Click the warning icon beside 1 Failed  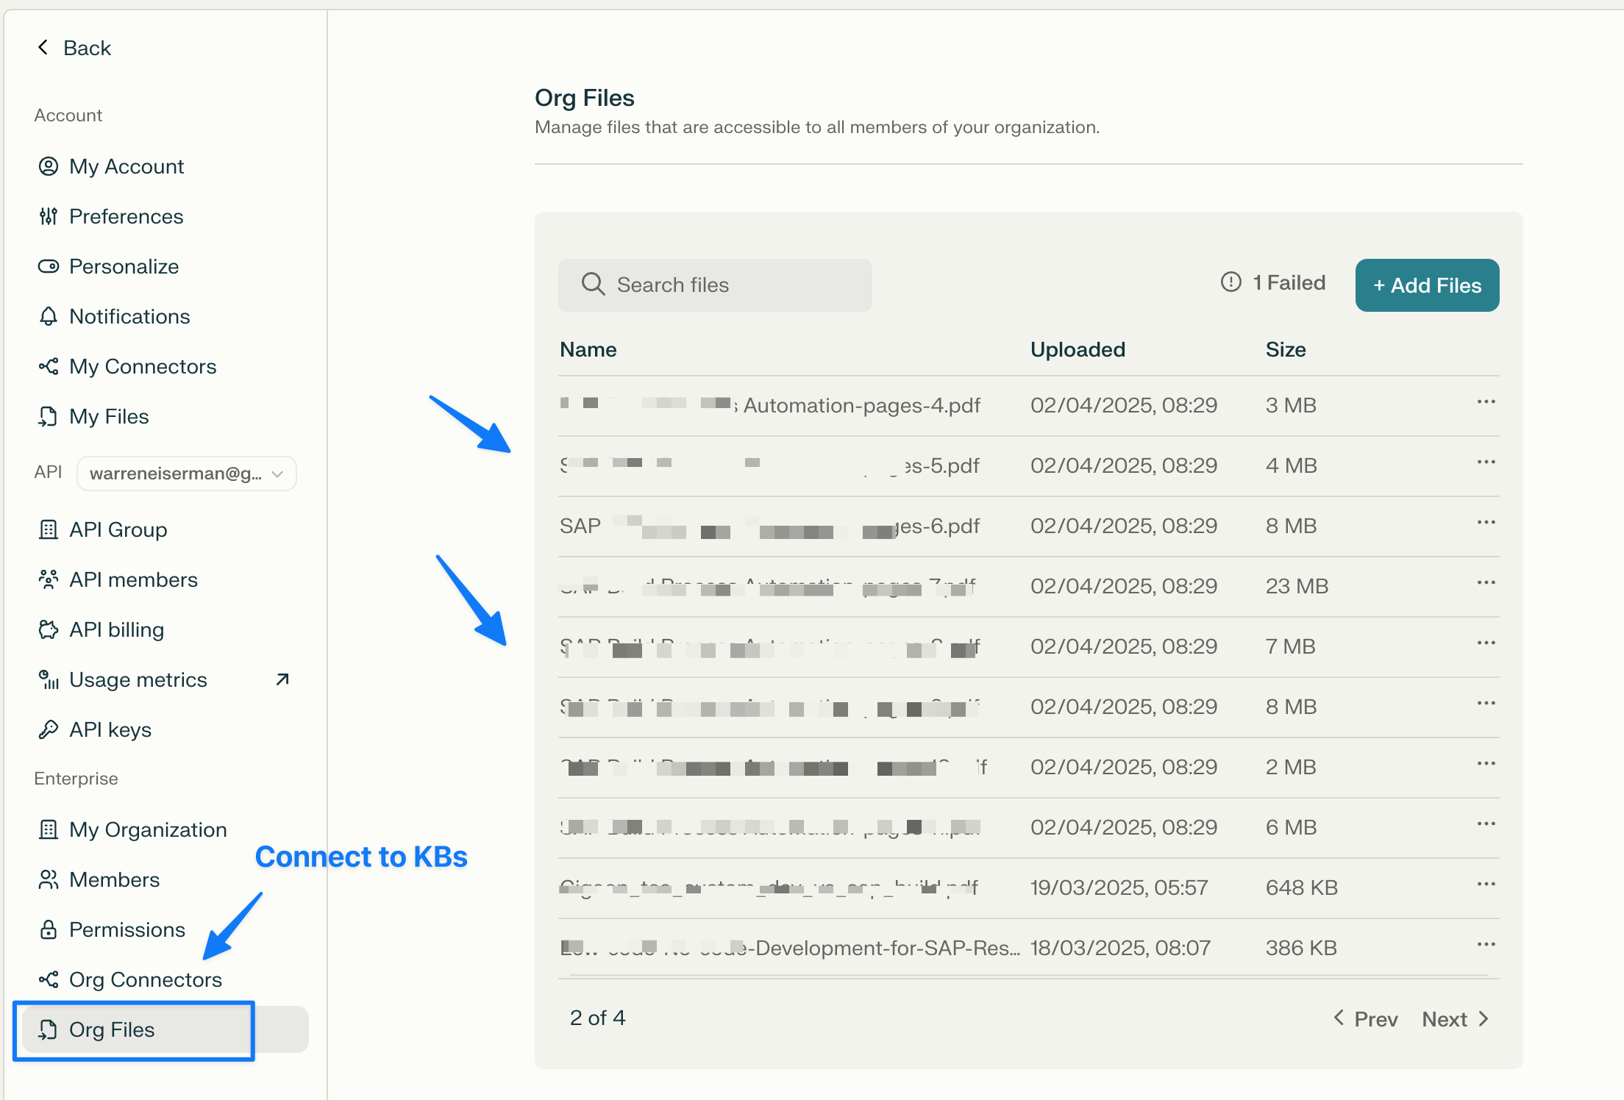coord(1231,282)
